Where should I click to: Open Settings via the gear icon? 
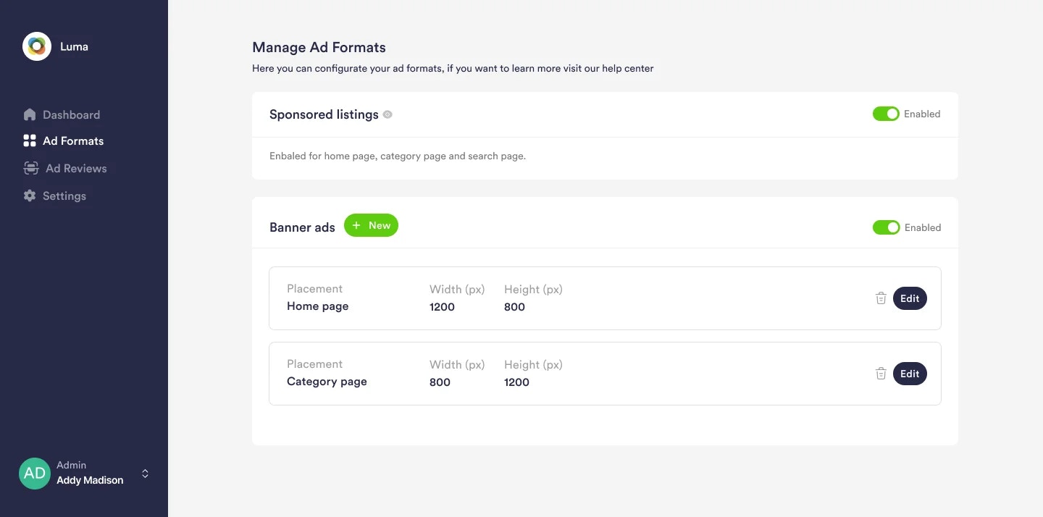tap(30, 196)
